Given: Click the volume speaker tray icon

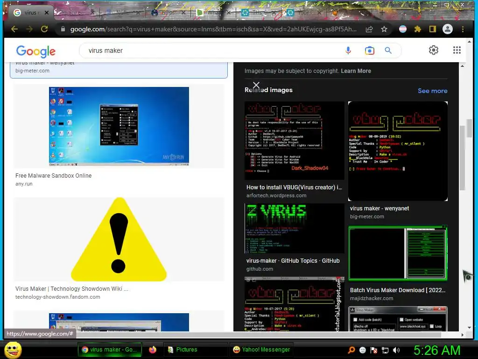Looking at the screenshot, I should [396, 350].
